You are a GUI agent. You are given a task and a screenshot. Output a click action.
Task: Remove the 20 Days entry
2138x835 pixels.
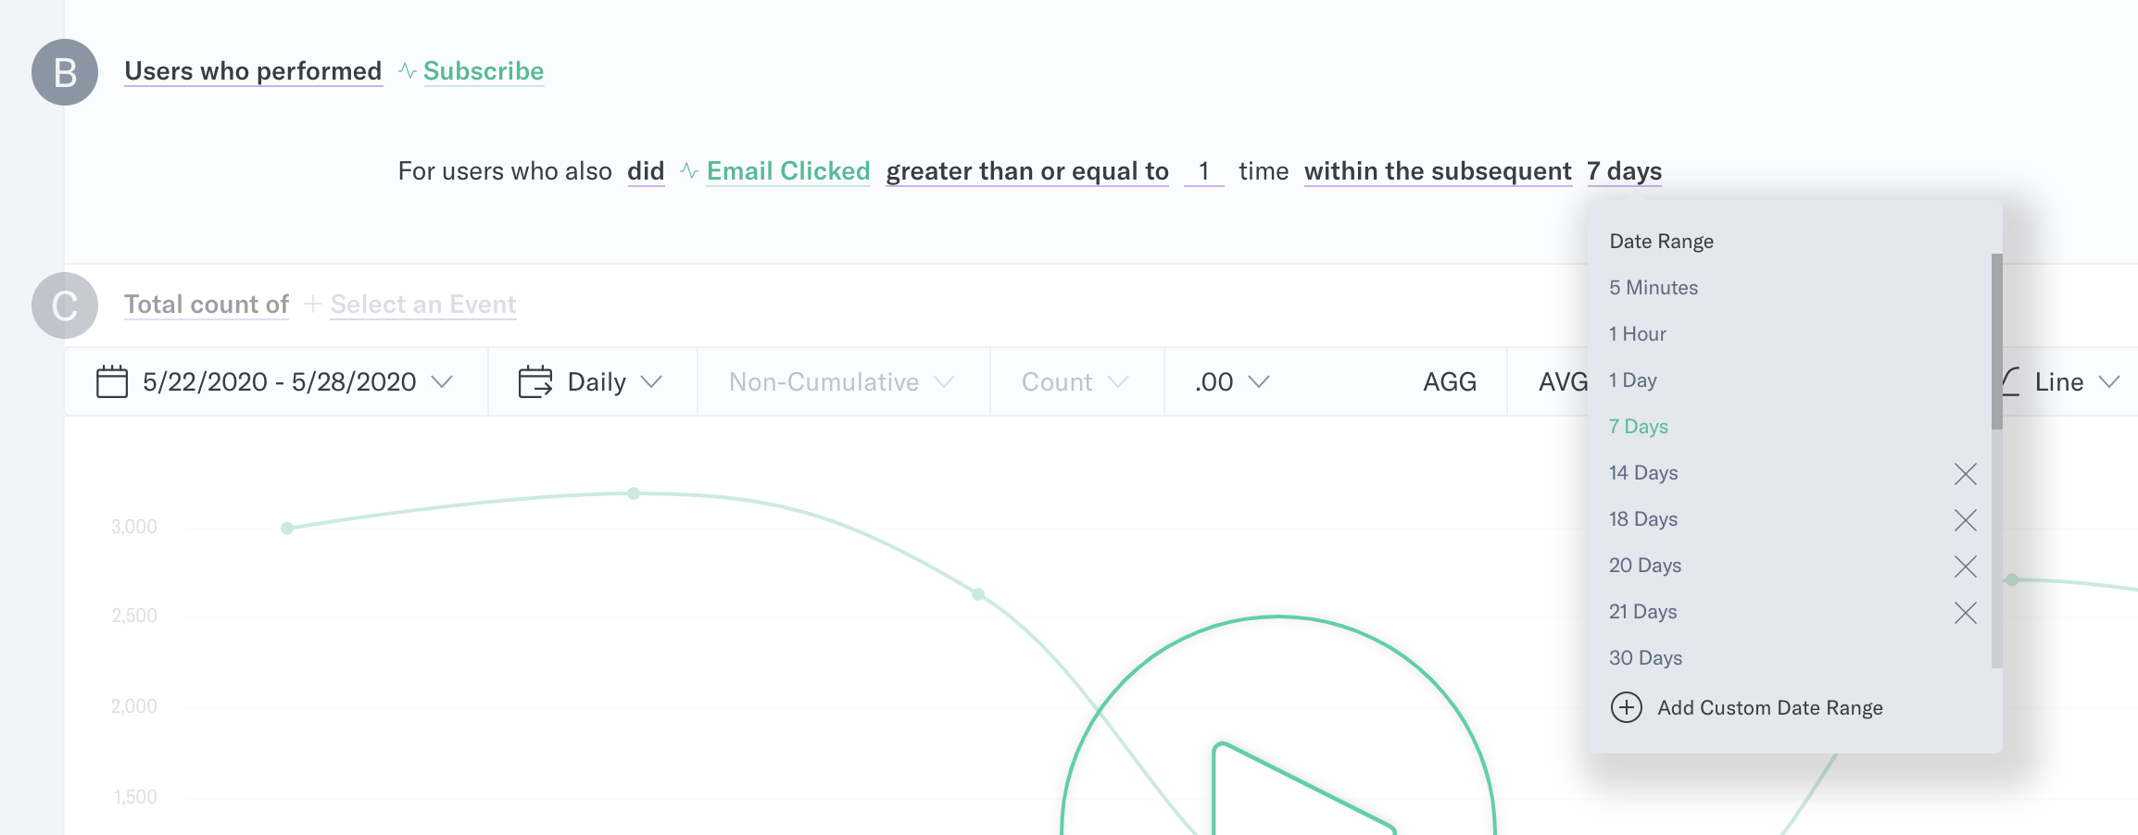click(1965, 567)
